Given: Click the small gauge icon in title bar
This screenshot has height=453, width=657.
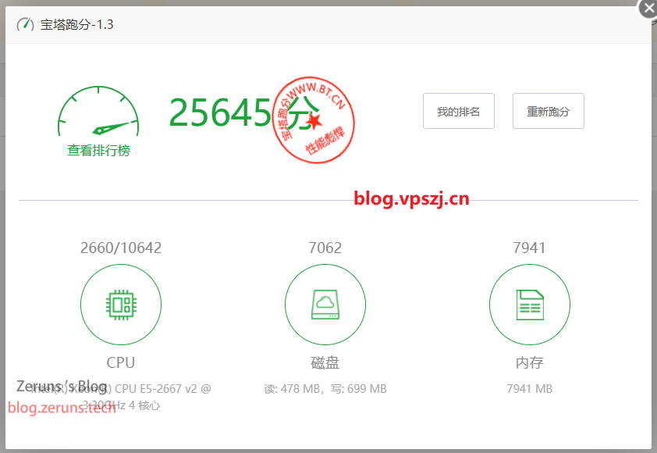Looking at the screenshot, I should [25, 24].
